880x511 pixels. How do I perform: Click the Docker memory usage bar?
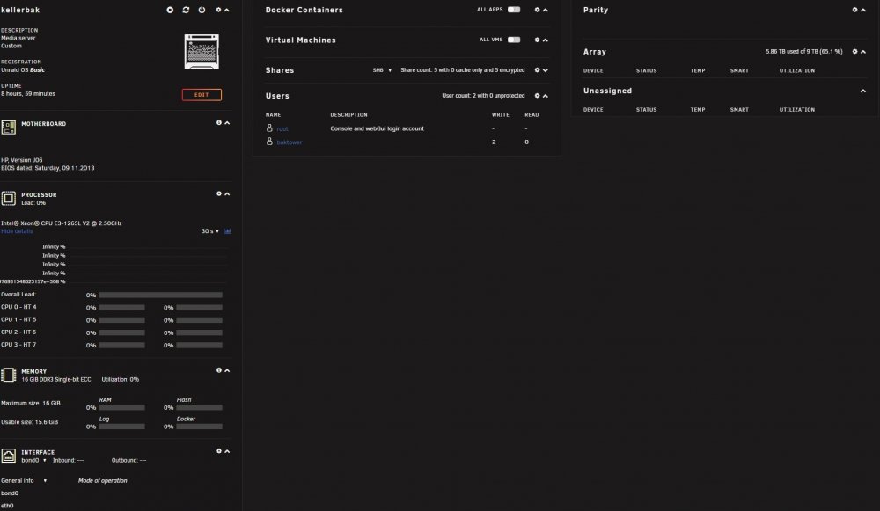(x=199, y=427)
